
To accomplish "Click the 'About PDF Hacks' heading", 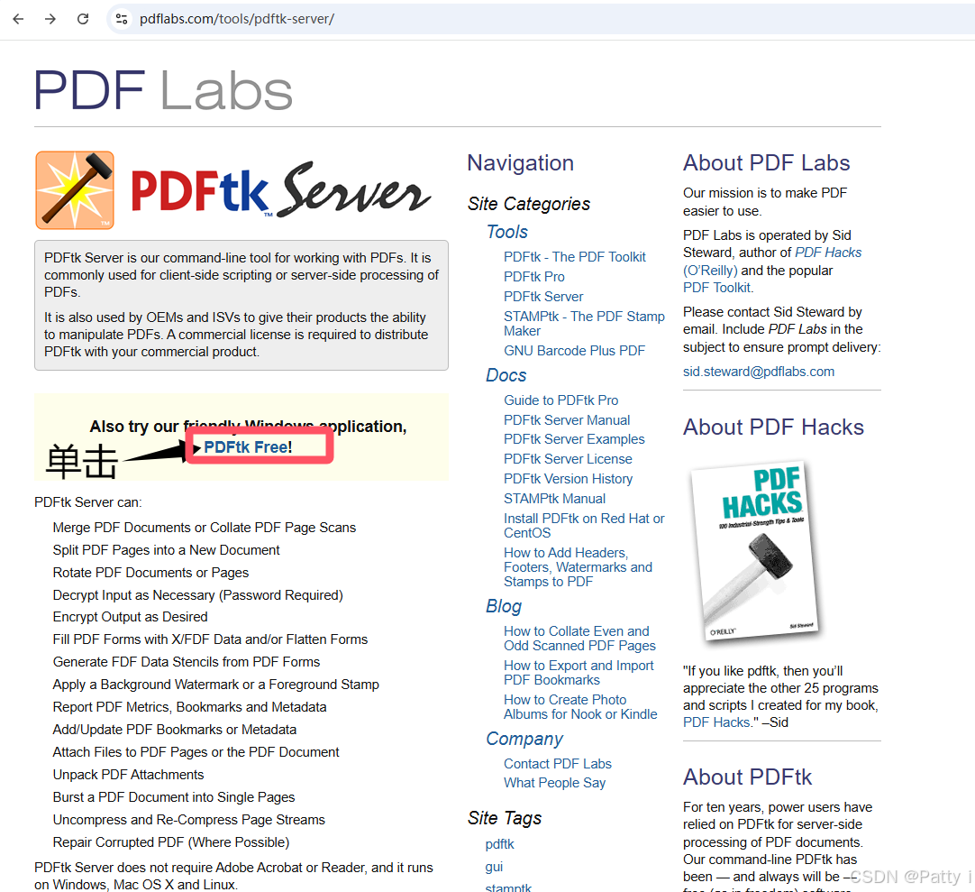I will [x=773, y=428].
